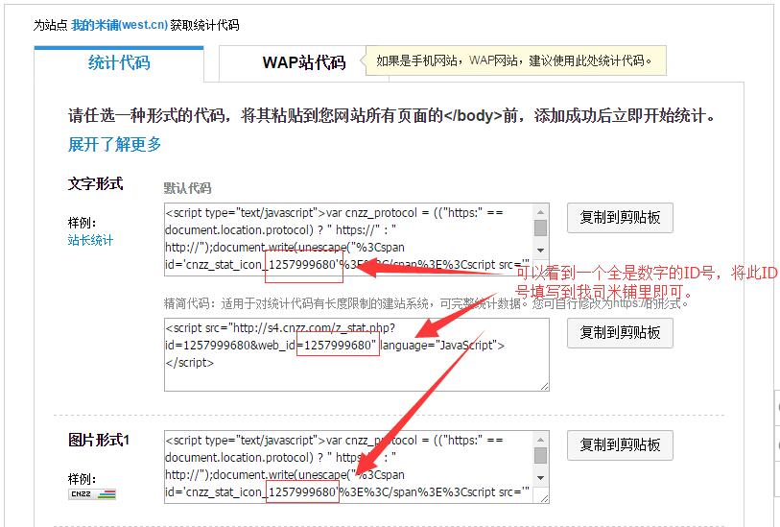Click scrollbar thumb in 默认代码 code box
The width and height of the screenshot is (780, 527).
(x=541, y=228)
